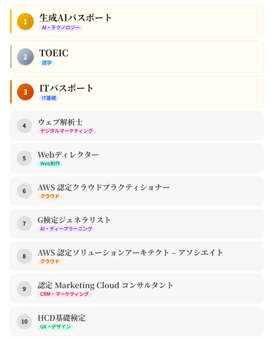Click the silver rank 2 badge

25,57
